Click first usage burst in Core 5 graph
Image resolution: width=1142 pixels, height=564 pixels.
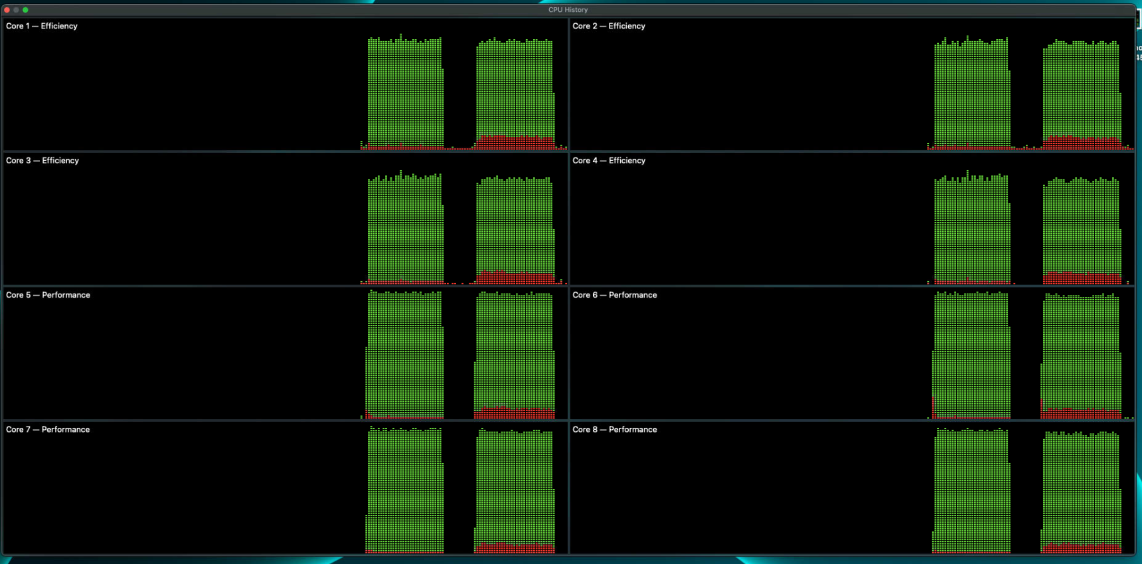(404, 355)
